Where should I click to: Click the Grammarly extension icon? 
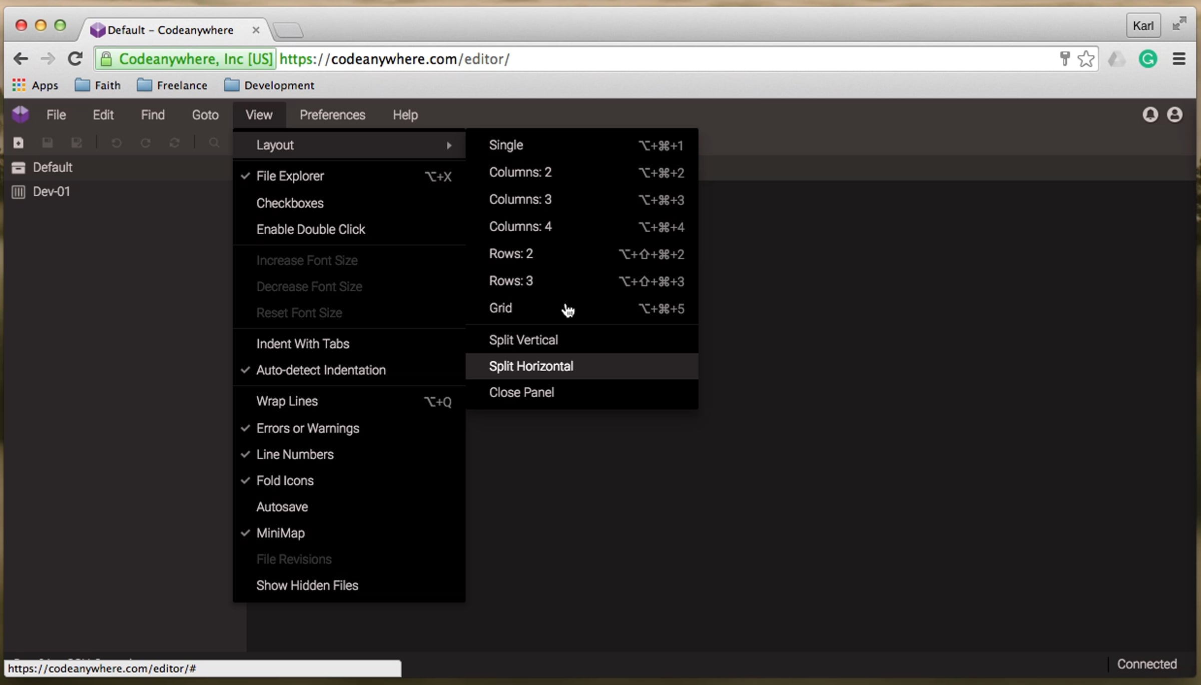tap(1147, 59)
